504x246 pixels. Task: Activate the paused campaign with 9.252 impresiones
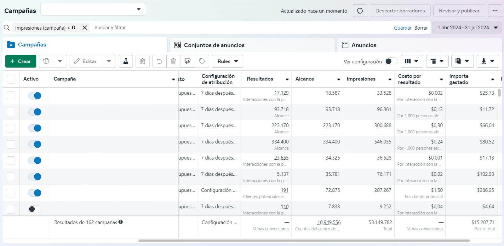[x=35, y=209]
